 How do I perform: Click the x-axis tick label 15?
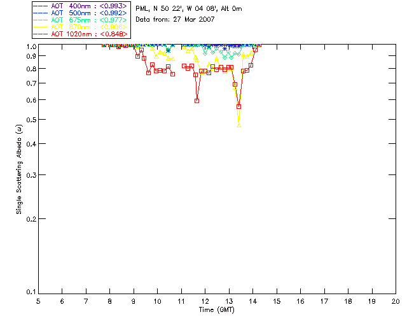point(277,302)
